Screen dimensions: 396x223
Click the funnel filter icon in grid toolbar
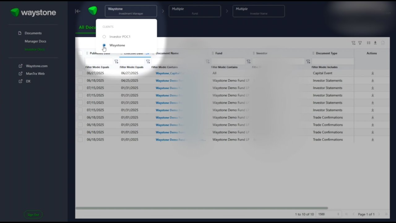[x=360, y=43]
